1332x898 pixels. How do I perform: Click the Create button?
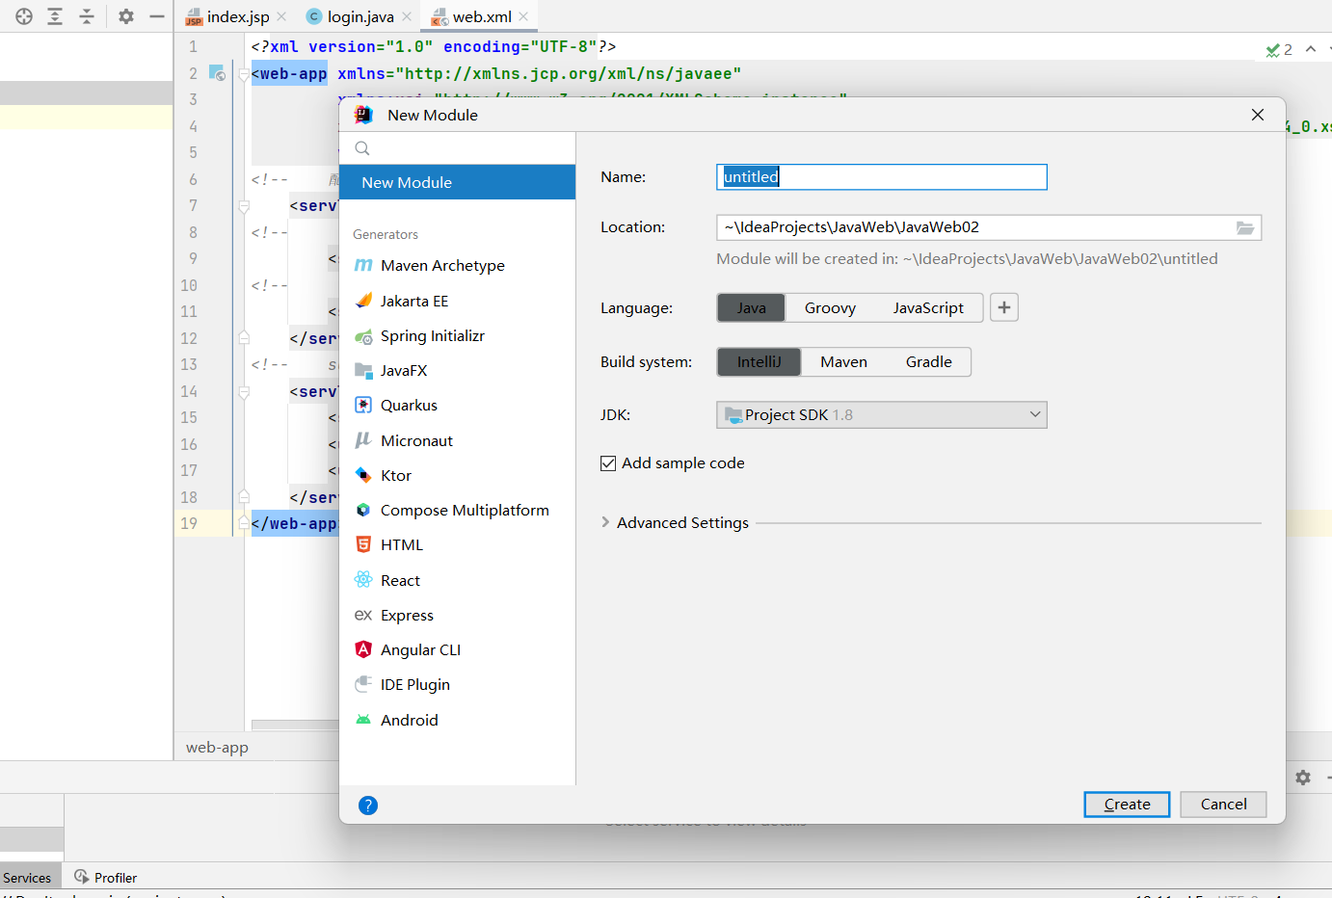coord(1127,805)
